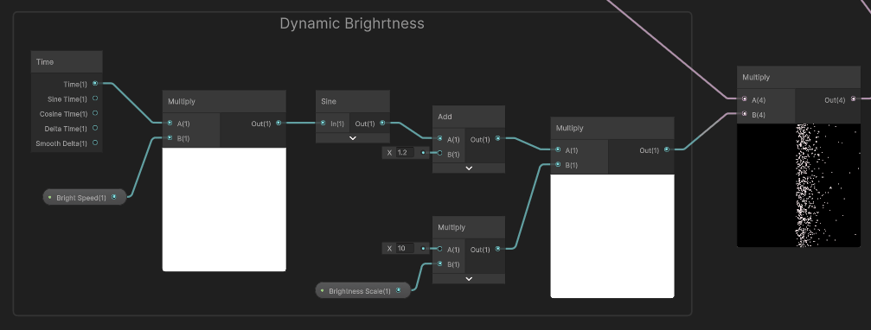Click the Sine node In(1) port

[323, 124]
